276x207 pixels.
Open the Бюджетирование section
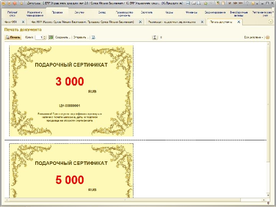click(x=215, y=13)
